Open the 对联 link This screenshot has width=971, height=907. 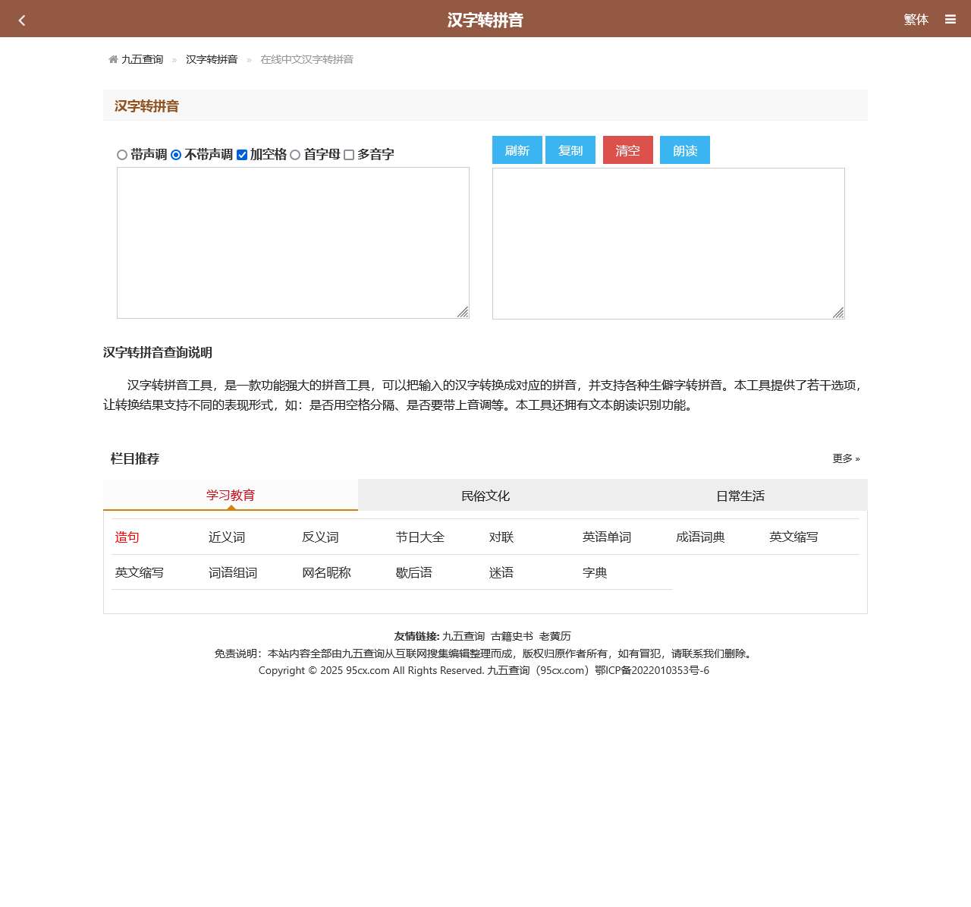[x=501, y=537]
